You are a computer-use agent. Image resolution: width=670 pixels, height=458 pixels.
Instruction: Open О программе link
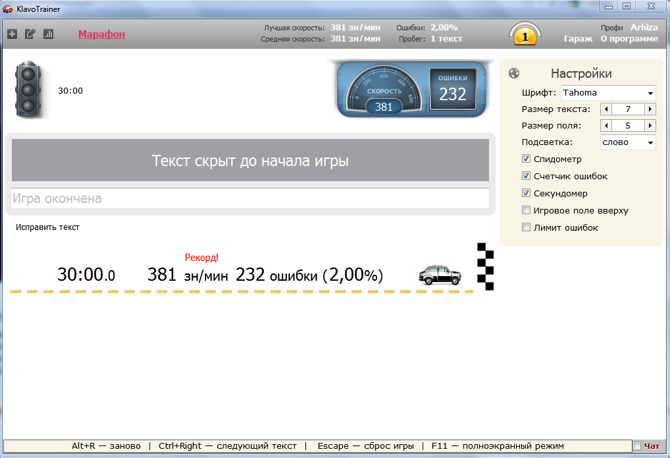pos(629,38)
